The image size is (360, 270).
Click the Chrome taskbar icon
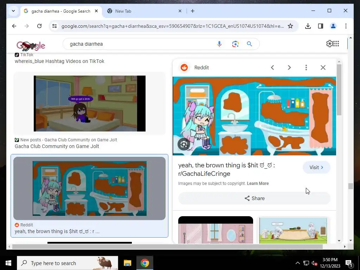144,263
